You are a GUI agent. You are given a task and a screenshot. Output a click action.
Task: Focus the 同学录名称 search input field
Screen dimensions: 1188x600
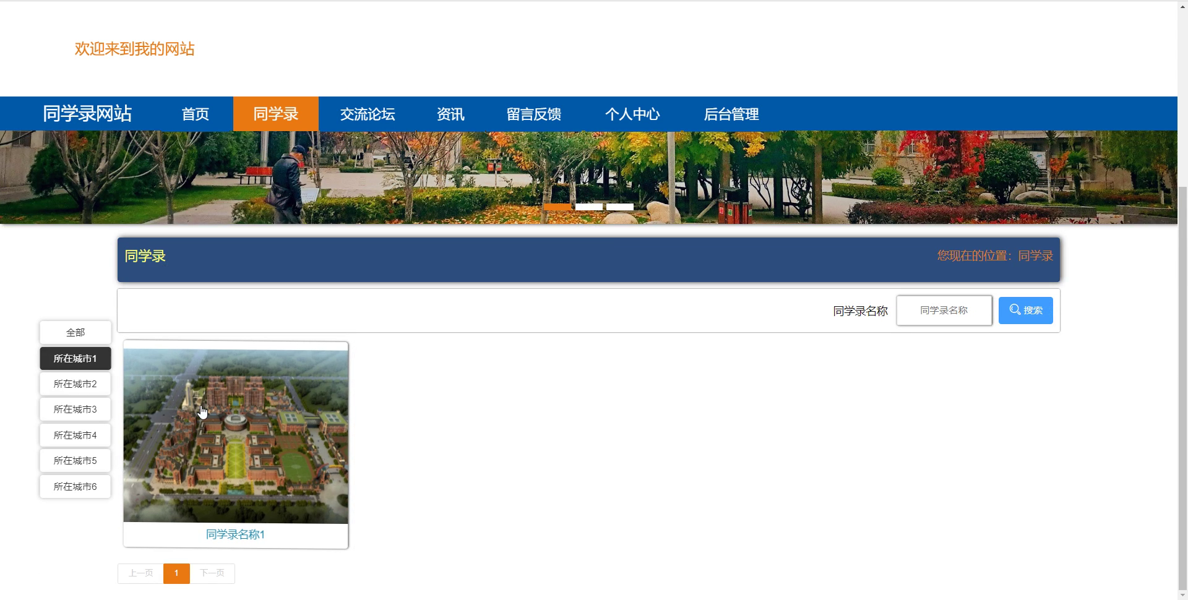click(x=944, y=311)
